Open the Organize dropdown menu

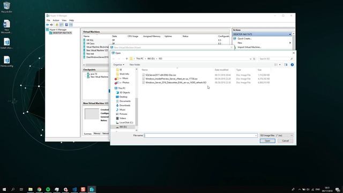click(119, 65)
